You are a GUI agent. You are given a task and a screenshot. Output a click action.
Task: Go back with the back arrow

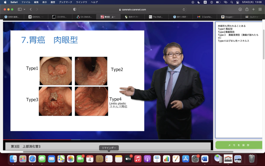31,9
